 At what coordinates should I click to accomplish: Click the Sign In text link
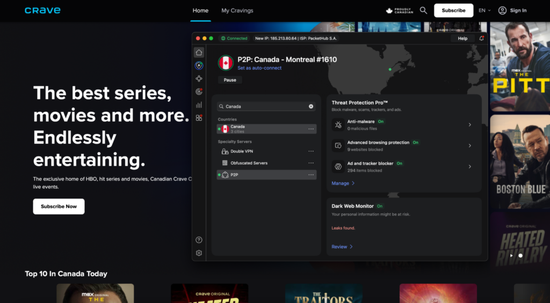[x=518, y=11]
